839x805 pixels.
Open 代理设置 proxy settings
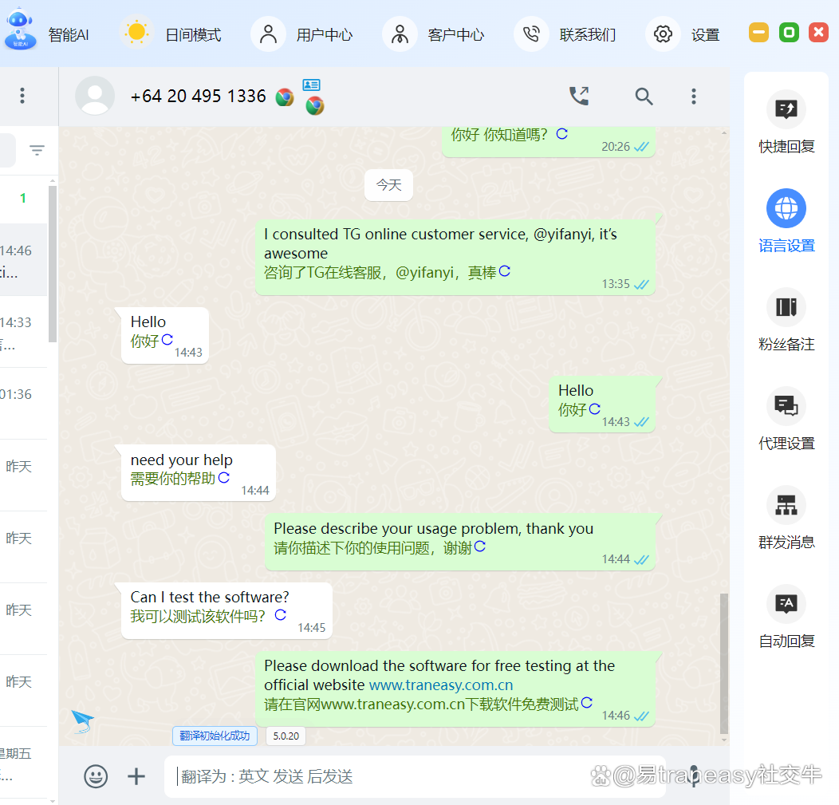(786, 420)
